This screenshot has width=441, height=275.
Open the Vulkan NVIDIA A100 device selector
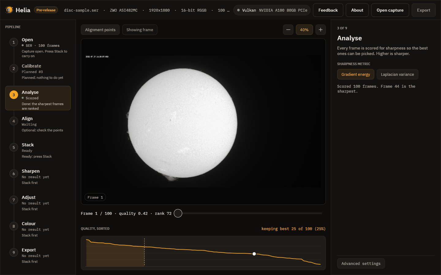[272, 10]
